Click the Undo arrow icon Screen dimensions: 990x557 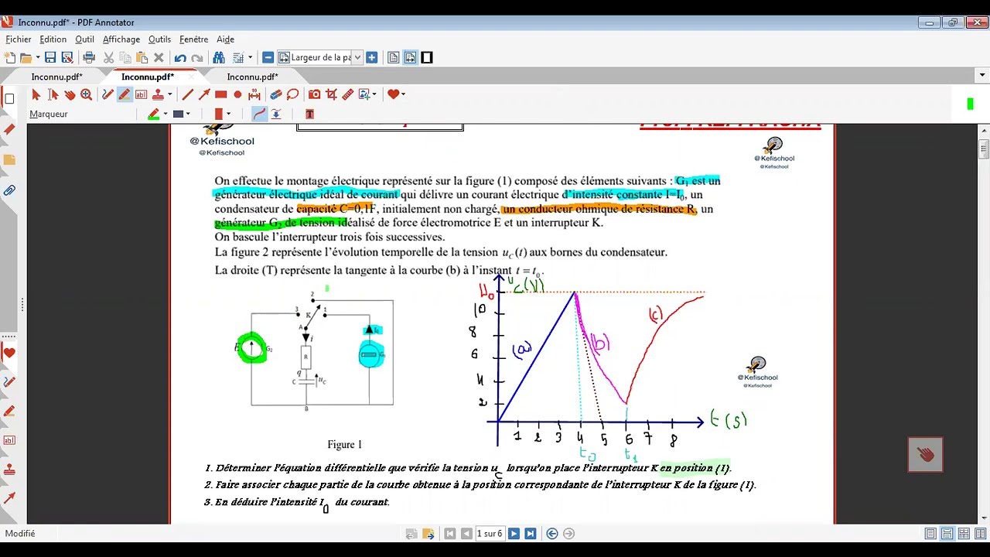[180, 57]
